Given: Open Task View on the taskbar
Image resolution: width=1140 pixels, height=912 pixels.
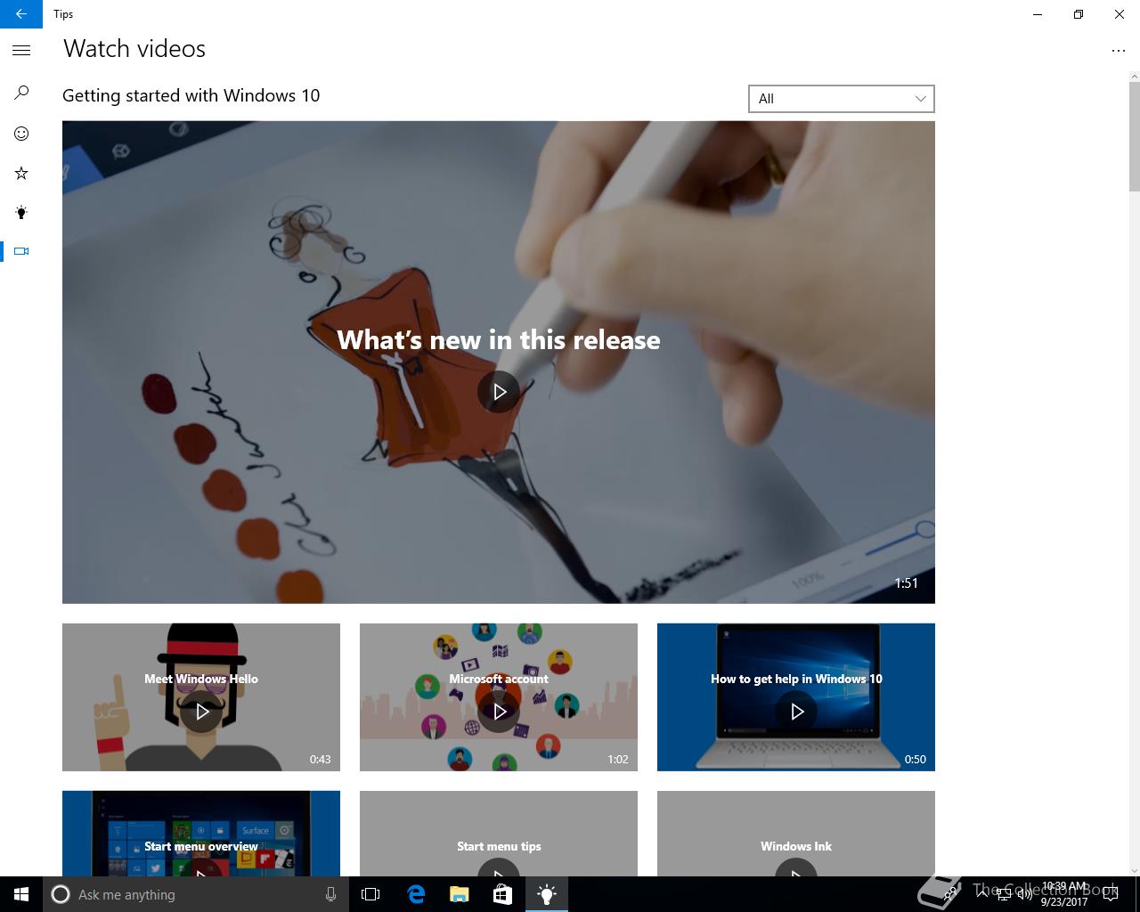Looking at the screenshot, I should coord(370,894).
